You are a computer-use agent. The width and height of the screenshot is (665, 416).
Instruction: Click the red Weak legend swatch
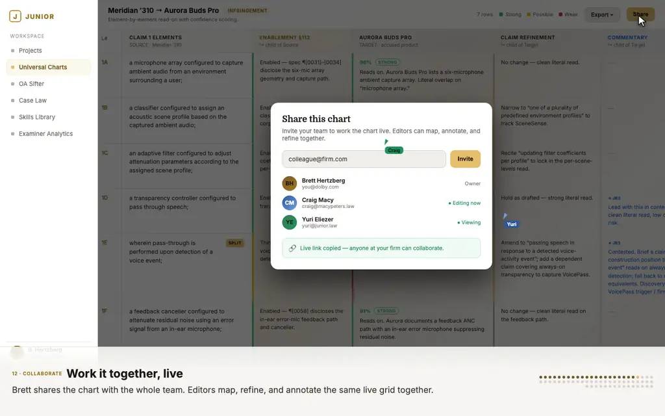560,14
